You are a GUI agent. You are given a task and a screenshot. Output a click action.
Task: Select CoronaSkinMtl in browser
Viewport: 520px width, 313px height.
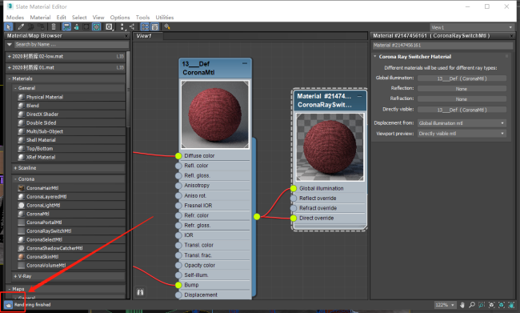[x=42, y=257]
